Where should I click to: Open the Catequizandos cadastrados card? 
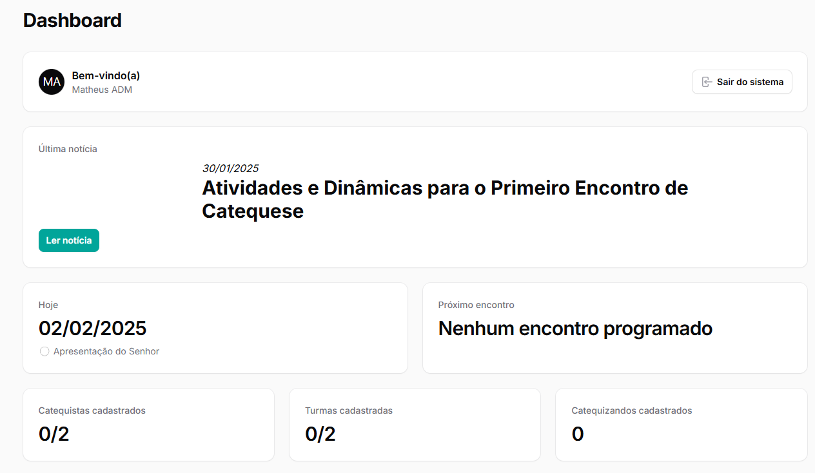coord(682,425)
